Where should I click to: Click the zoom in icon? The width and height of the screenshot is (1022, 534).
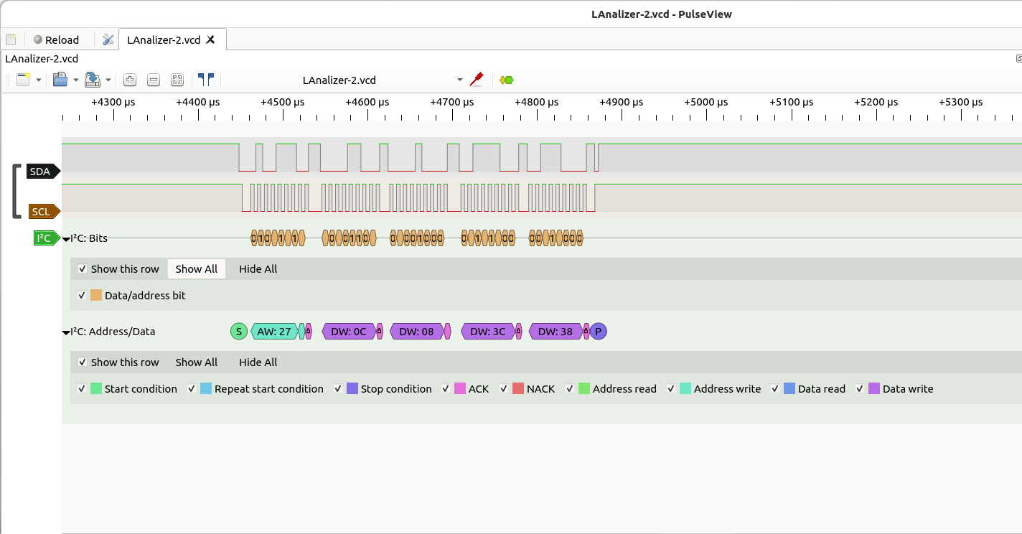point(130,80)
